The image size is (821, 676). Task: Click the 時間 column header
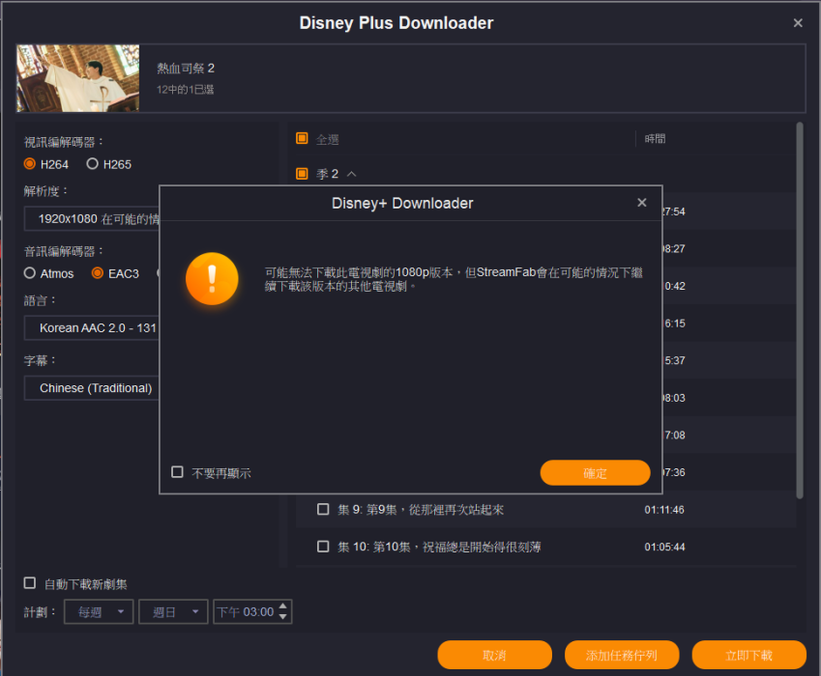coord(655,138)
